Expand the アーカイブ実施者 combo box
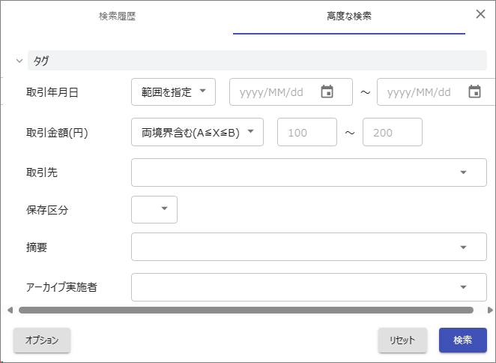 [462, 286]
